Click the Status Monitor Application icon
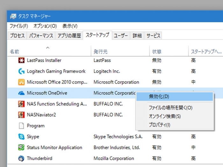Screen dimensions: 223x167 [x=21, y=148]
